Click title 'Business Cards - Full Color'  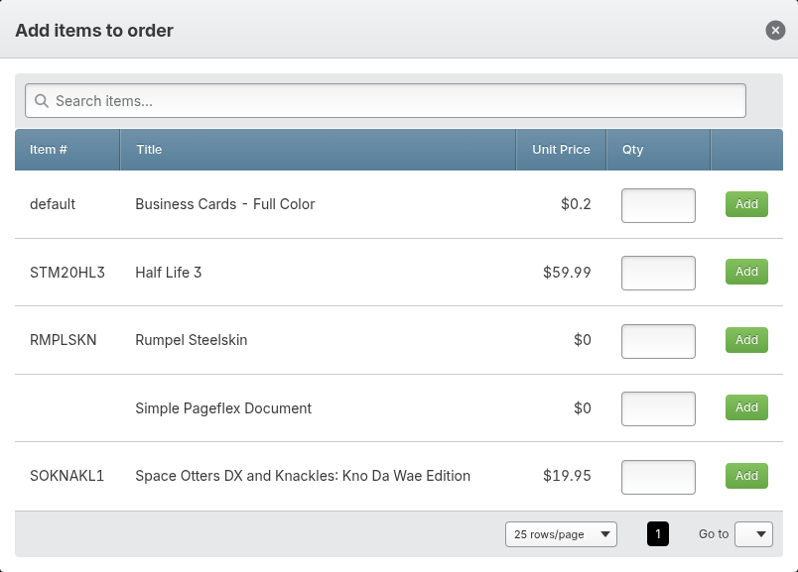coord(225,204)
